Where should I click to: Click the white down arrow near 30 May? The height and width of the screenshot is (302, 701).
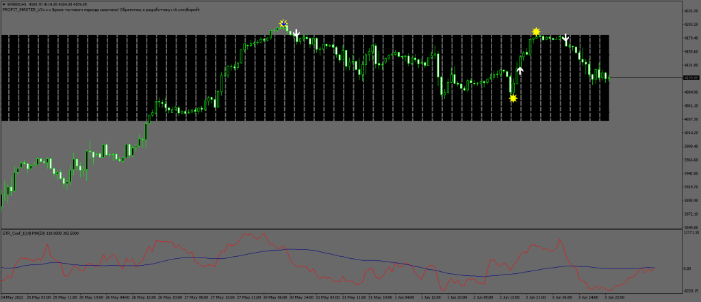(x=296, y=34)
